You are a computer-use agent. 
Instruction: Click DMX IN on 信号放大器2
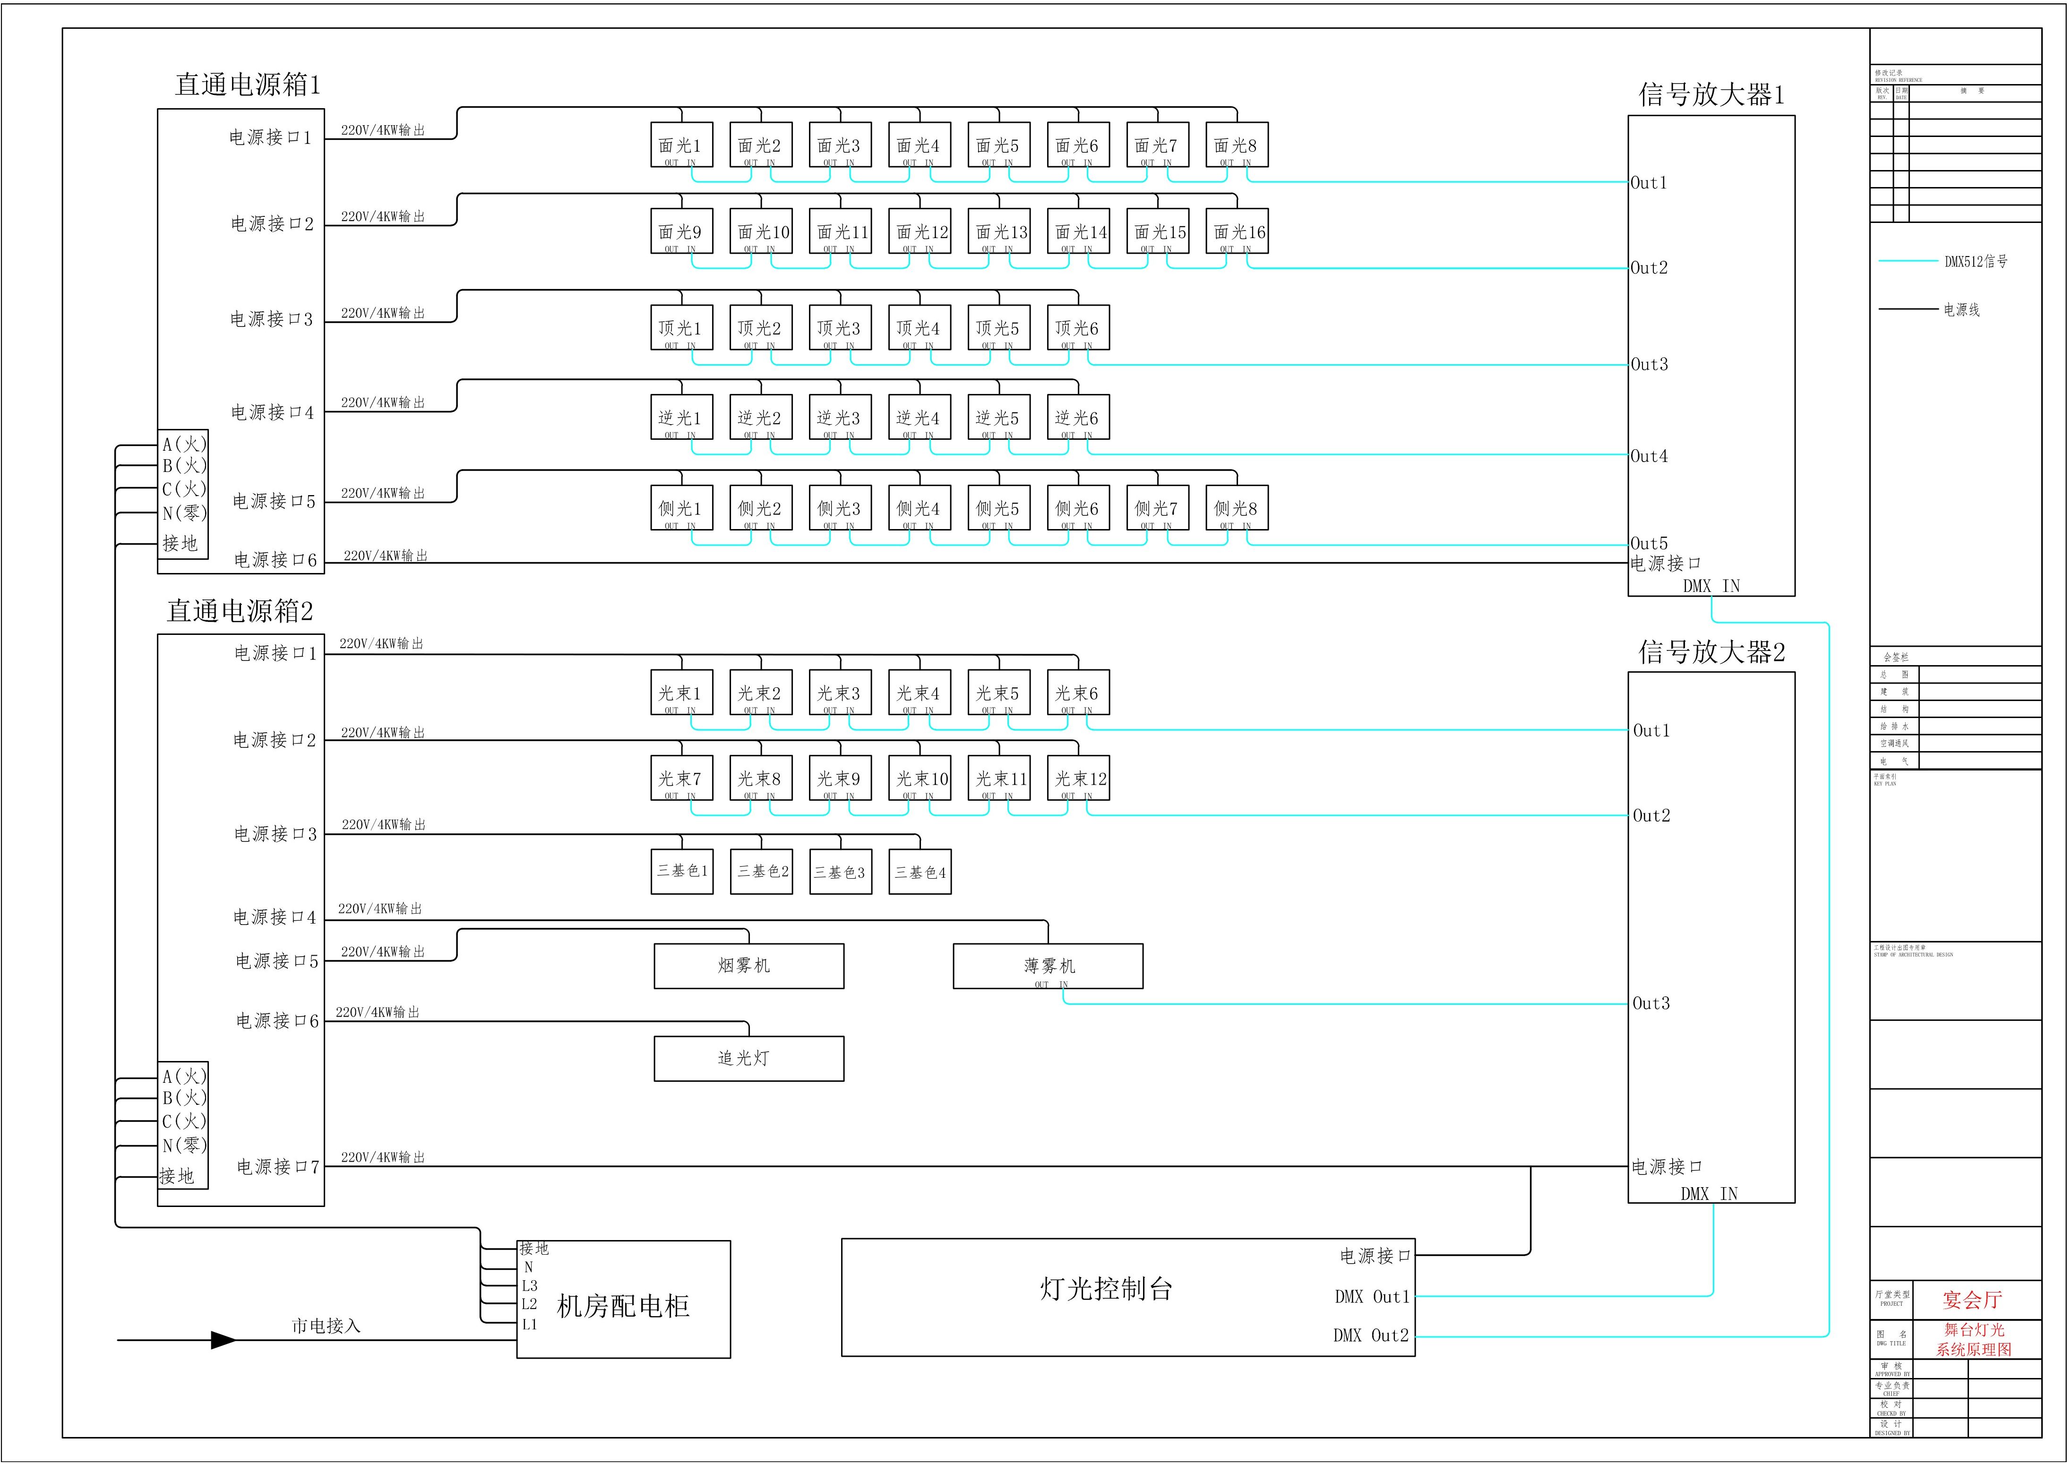coord(1710,1193)
